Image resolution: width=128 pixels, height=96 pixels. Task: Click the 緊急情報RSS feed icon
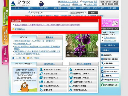(x=13, y=29)
